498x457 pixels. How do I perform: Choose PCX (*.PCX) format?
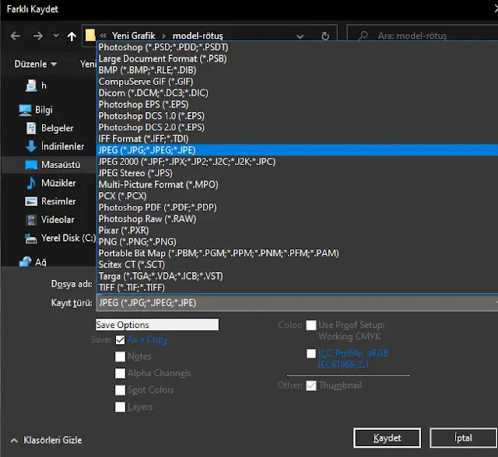pyautogui.click(x=297, y=196)
